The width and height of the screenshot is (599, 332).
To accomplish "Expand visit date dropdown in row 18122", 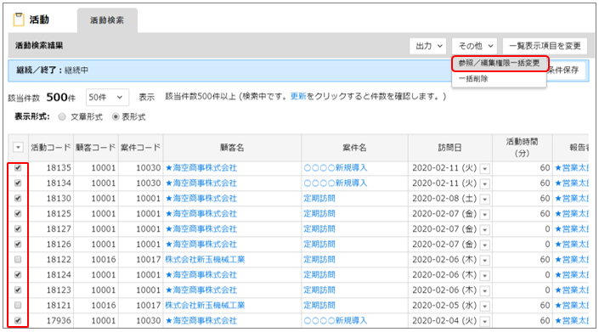I will (x=485, y=260).
